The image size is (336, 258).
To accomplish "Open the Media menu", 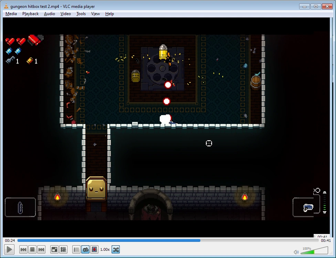I will [11, 14].
